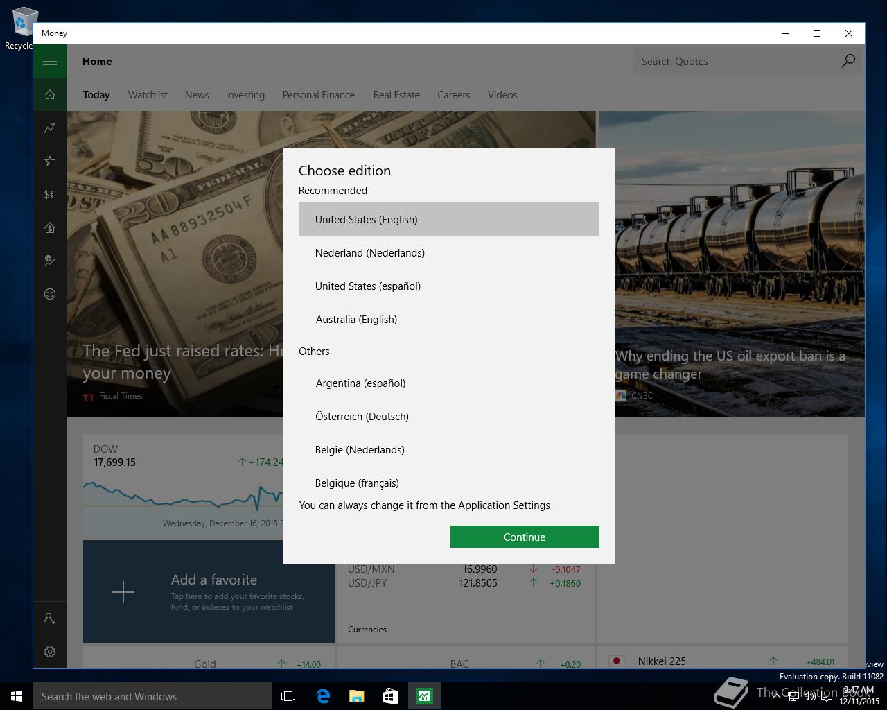Select Belgique (français) edition
887x710 pixels.
tap(449, 483)
